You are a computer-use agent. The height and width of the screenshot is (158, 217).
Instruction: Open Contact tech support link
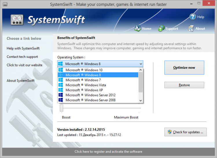[x=22, y=57]
